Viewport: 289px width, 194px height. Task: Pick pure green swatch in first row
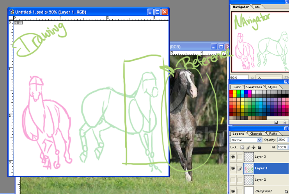239,92
